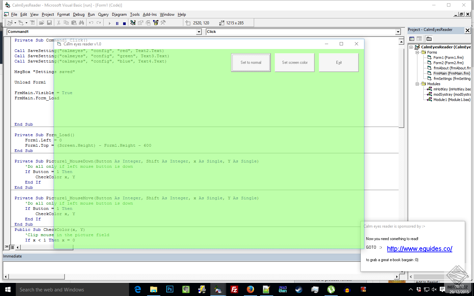Screen dimensions: 474x296
Task: Click the Save Project disk icon
Action: point(49,23)
